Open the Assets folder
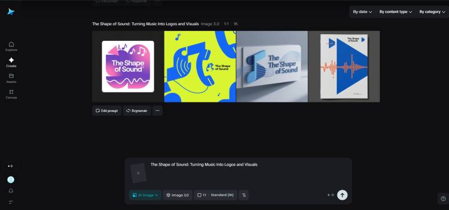Screen dimensions: 449x210 [11, 78]
